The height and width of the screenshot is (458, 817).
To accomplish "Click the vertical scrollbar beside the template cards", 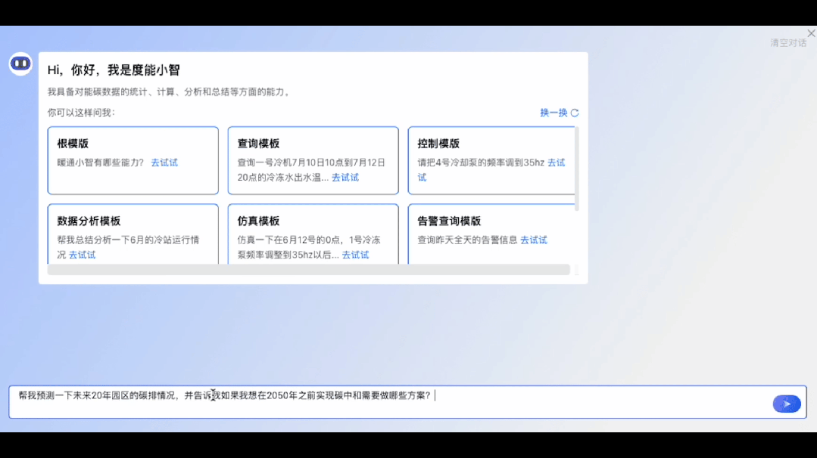I will (x=576, y=169).
